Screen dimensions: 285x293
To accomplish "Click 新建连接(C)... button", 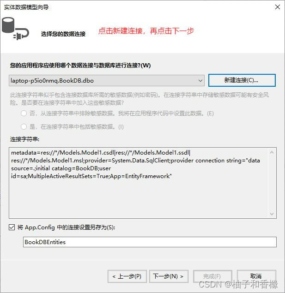I will [242, 80].
